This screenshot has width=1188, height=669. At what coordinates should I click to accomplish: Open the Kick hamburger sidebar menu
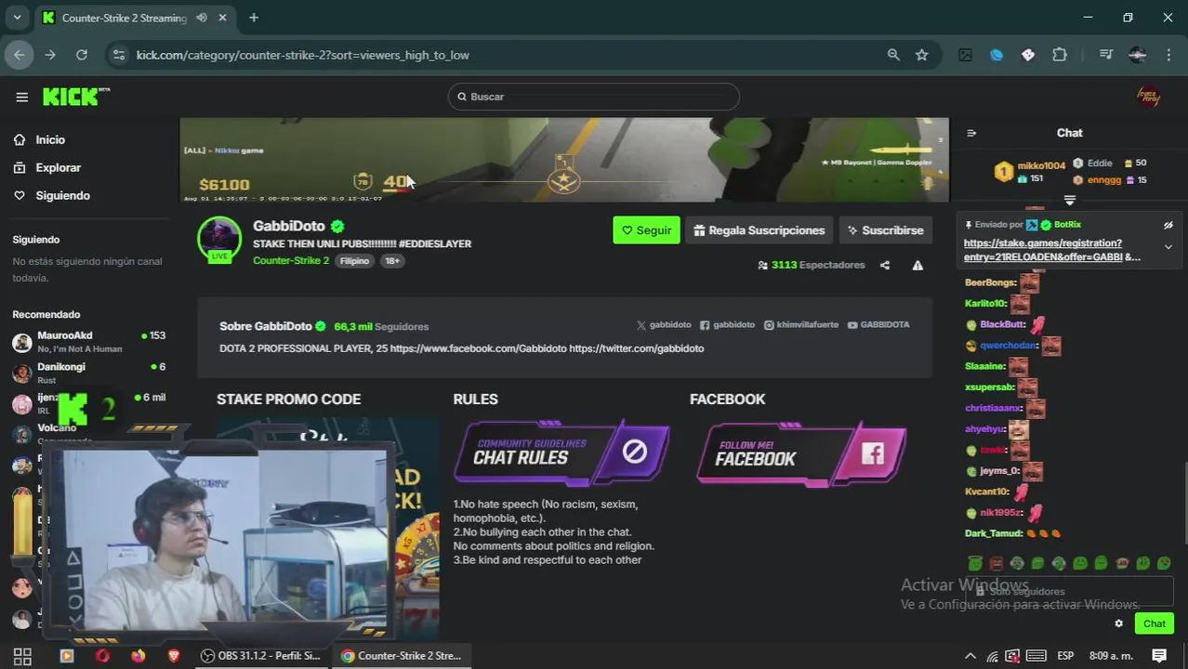21,97
